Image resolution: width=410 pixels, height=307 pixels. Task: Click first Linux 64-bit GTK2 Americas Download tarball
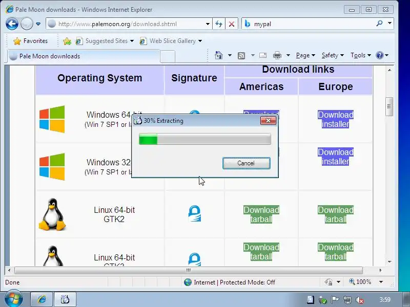[261, 214]
